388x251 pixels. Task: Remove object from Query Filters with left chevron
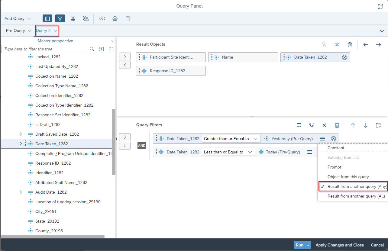pyautogui.click(x=125, y=146)
